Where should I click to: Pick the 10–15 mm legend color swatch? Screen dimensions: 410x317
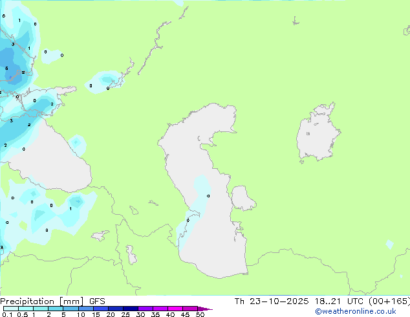[x=85, y=309]
